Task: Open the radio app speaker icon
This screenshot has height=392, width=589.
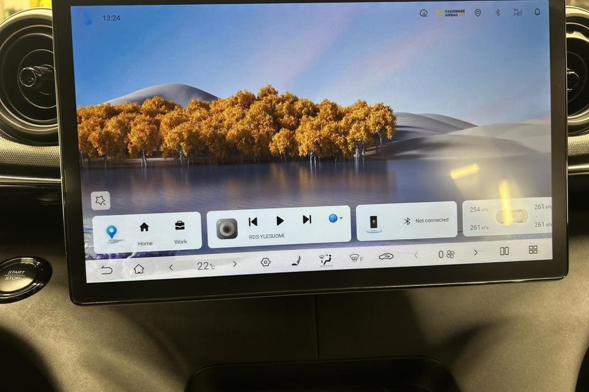Action: 227,228
